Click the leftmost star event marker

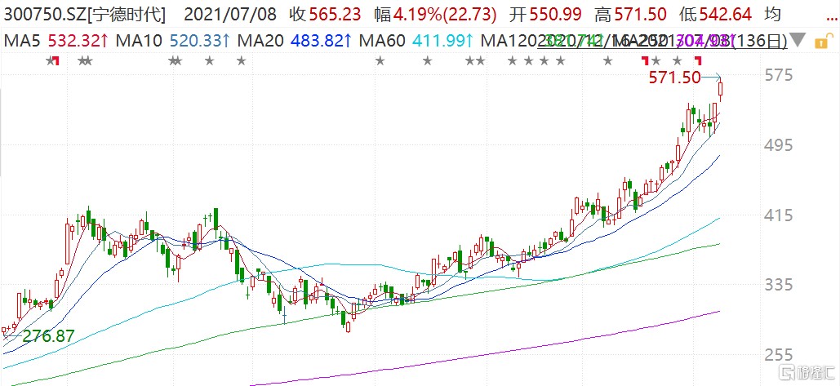pos(51,61)
